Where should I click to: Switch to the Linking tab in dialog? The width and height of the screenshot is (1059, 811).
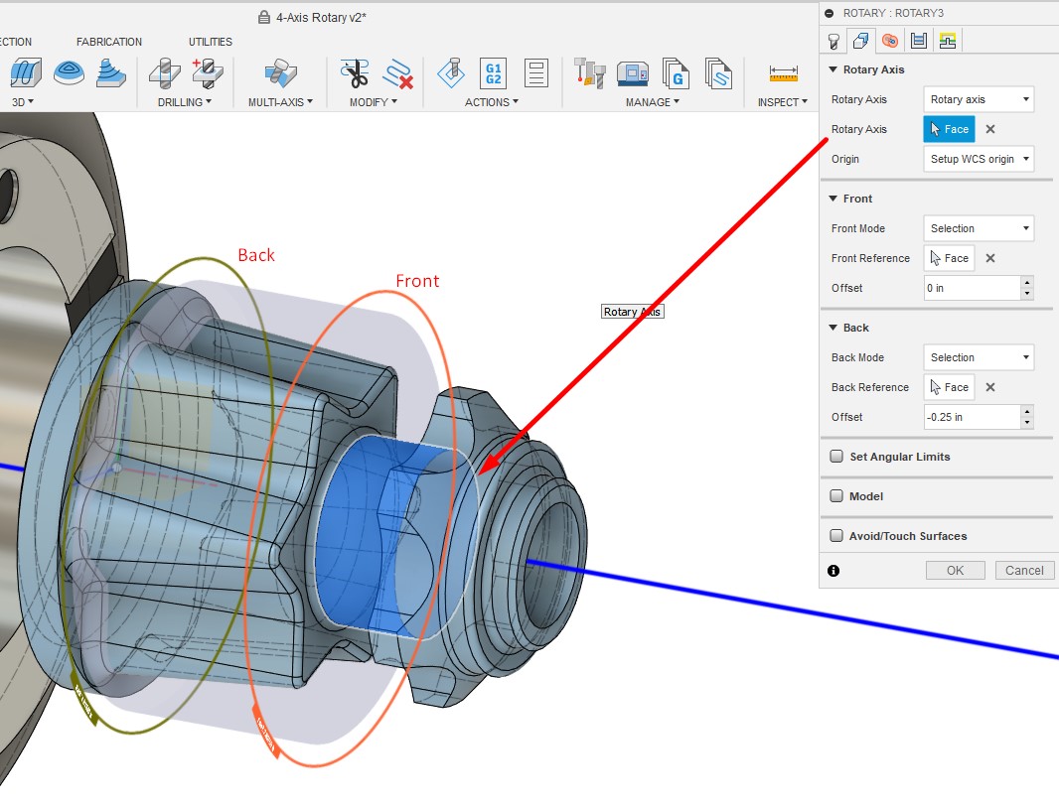[x=948, y=41]
